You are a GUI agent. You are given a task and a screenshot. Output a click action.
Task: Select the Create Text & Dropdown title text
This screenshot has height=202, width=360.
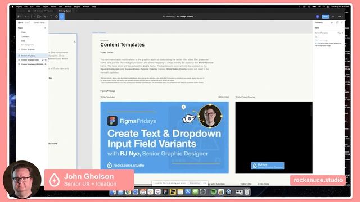click(164, 139)
